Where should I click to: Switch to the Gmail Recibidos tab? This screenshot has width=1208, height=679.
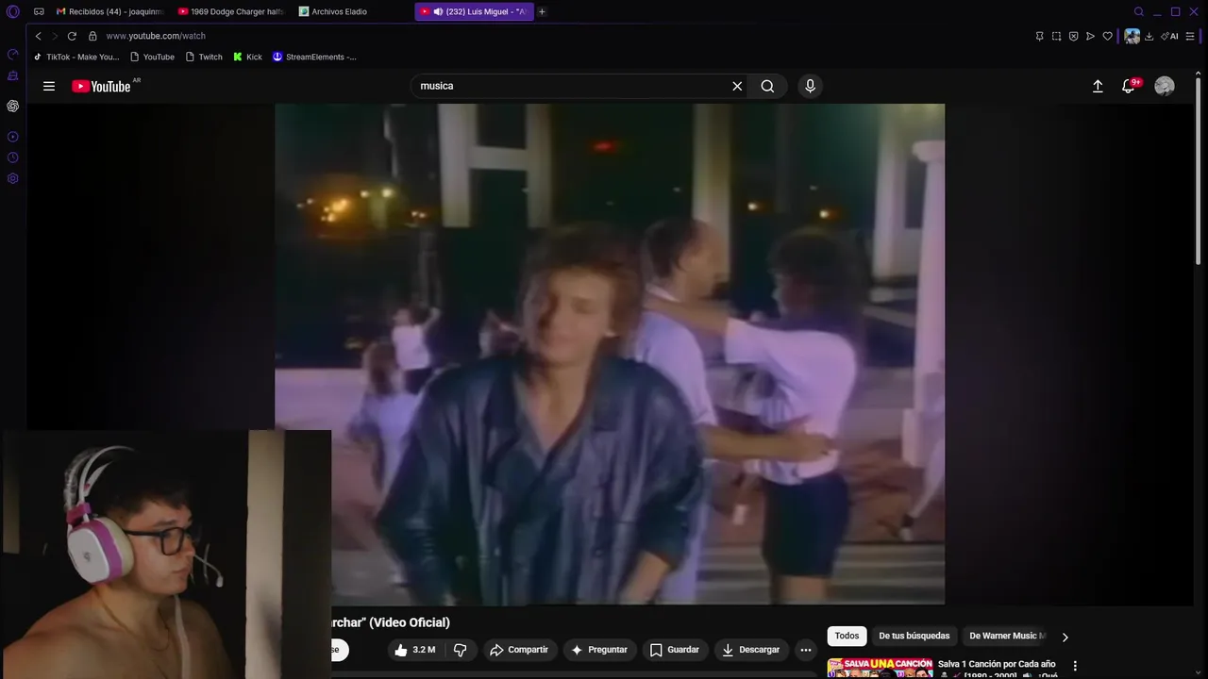pos(109,11)
